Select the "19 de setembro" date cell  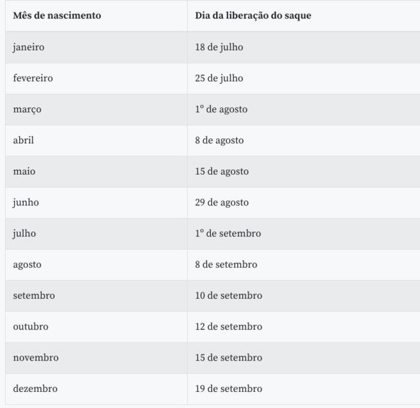[229, 389]
